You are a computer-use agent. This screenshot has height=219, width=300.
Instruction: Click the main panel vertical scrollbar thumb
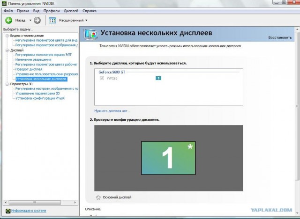(x=297, y=106)
